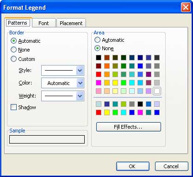Choose the plum swatch

click(x=149, y=83)
